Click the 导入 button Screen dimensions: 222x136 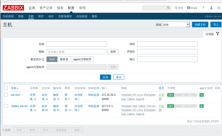(x=216, y=24)
